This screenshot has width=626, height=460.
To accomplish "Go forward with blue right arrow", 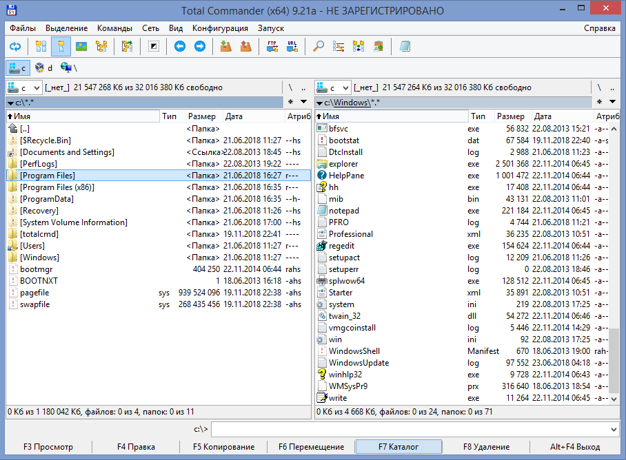I will click(x=200, y=47).
